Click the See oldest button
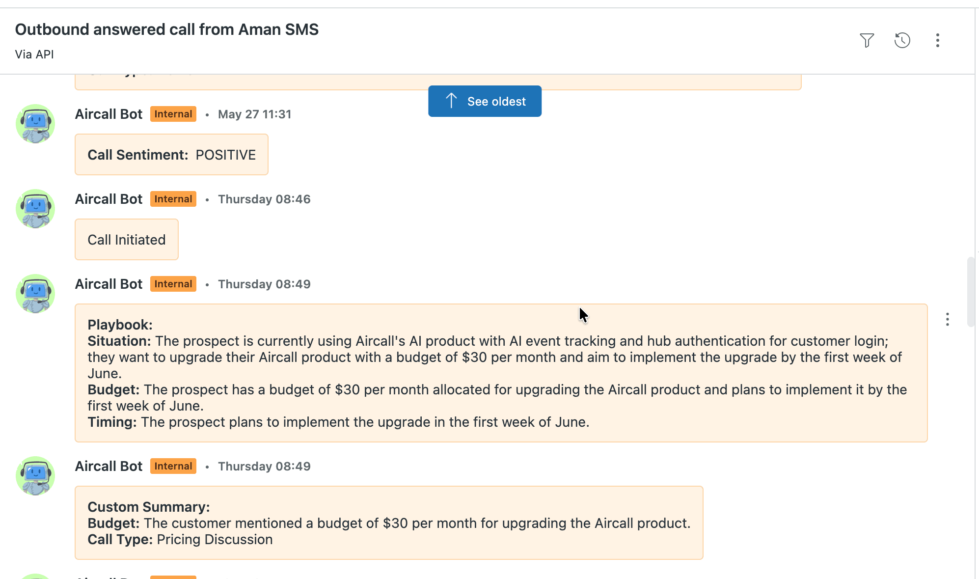The image size is (979, 579). click(485, 101)
